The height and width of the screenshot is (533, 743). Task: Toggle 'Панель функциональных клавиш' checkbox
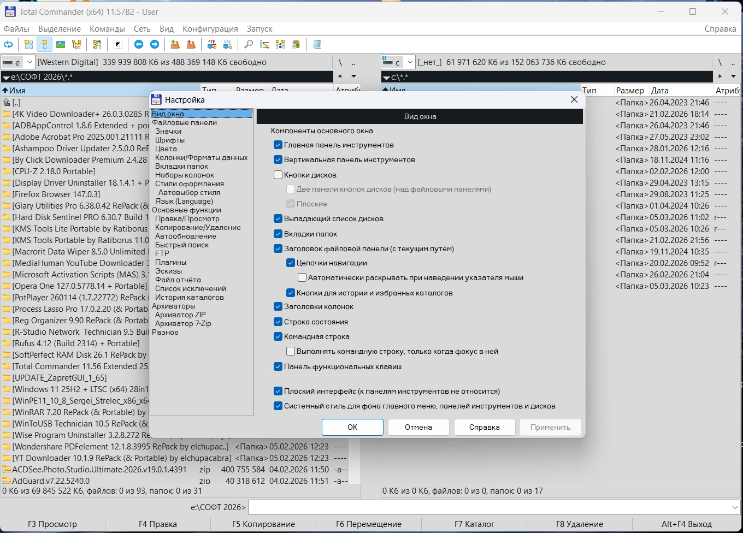point(278,367)
